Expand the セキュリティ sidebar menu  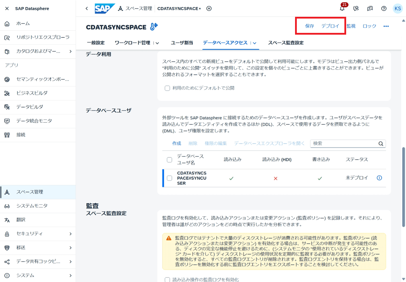(38, 234)
